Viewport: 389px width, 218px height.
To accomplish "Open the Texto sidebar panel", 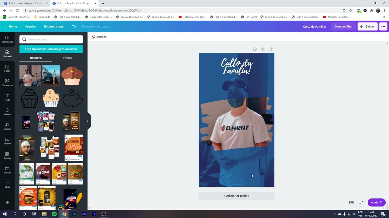I will [7, 97].
